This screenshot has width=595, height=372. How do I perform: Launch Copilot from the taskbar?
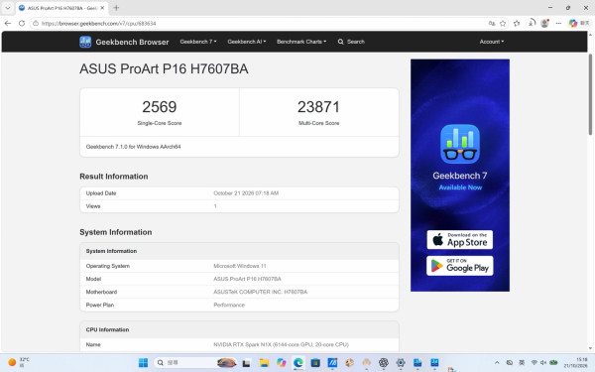[x=281, y=363]
